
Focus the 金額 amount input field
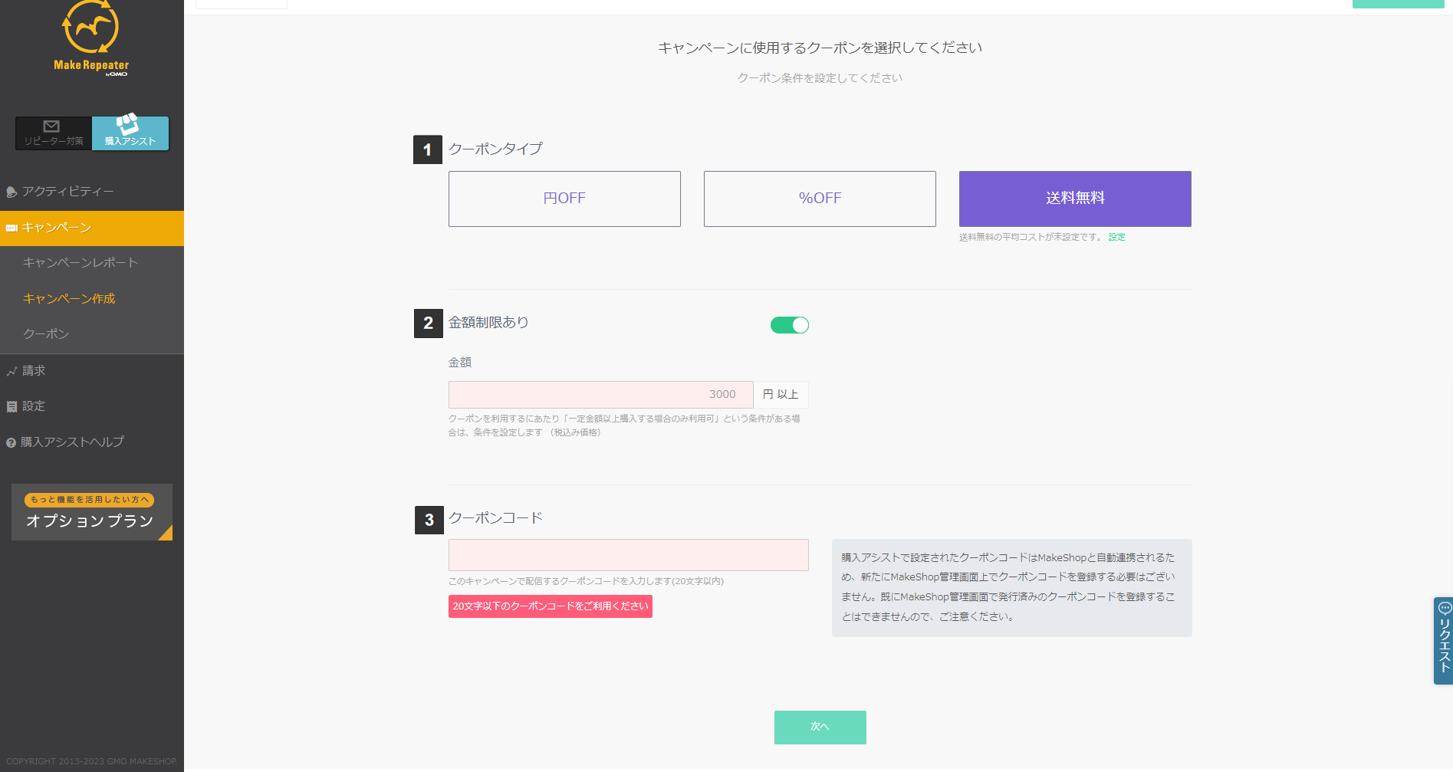pos(600,395)
